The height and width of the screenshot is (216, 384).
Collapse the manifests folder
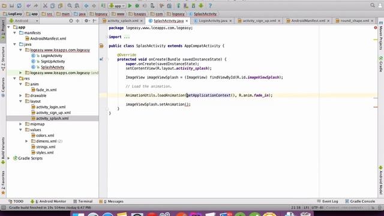click(x=14, y=33)
